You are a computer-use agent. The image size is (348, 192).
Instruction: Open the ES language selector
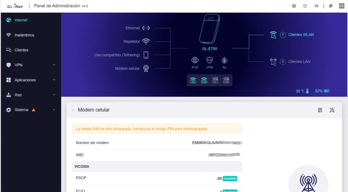342,6
